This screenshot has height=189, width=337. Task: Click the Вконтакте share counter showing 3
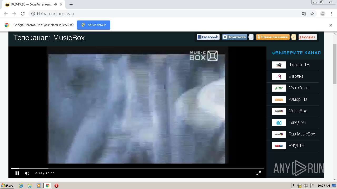pyautogui.click(x=251, y=37)
